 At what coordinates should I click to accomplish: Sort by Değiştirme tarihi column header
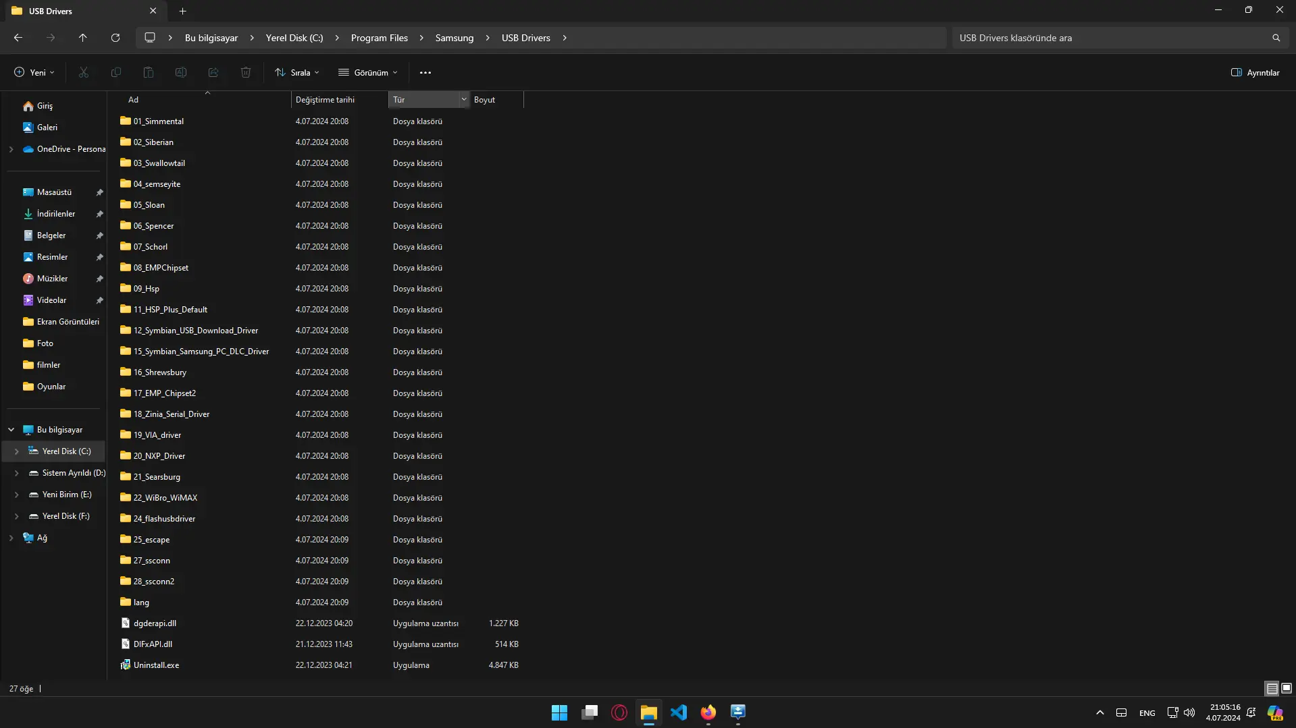339,100
